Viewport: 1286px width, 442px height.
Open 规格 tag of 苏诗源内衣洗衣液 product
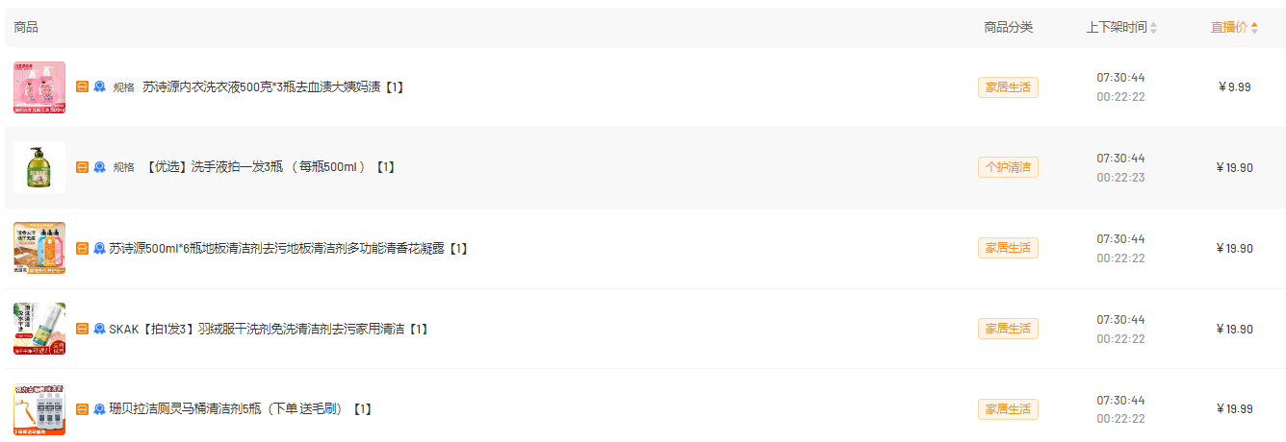pos(124,86)
